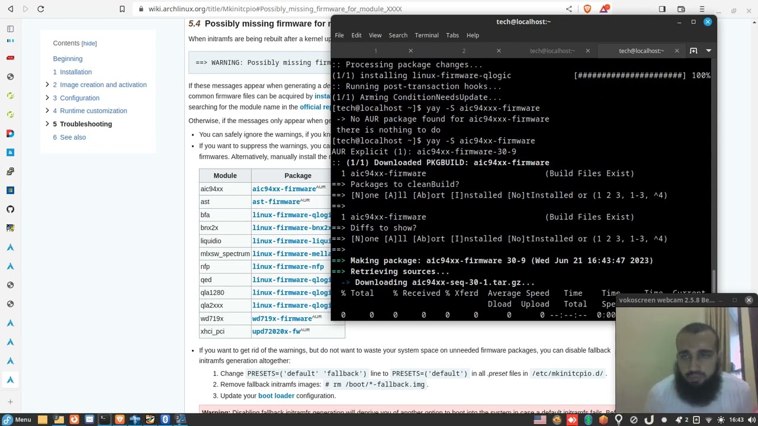
Task: Open wd719x-firmware AUR package link
Action: 282,318
